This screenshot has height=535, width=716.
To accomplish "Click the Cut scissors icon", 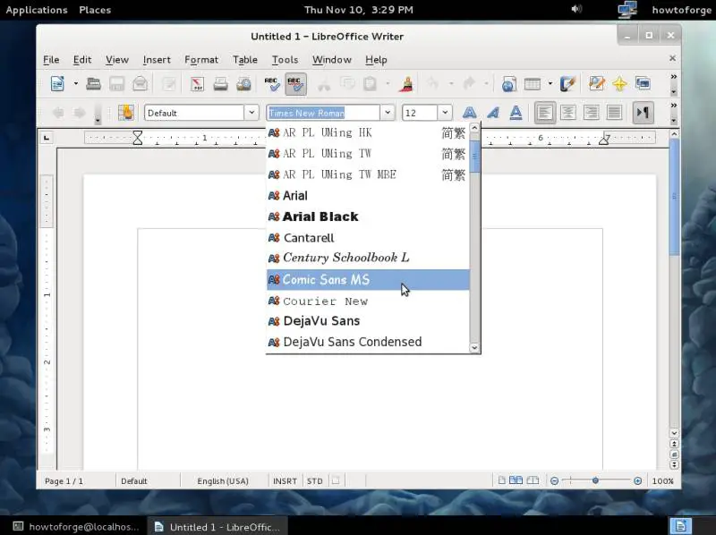I will tap(324, 83).
